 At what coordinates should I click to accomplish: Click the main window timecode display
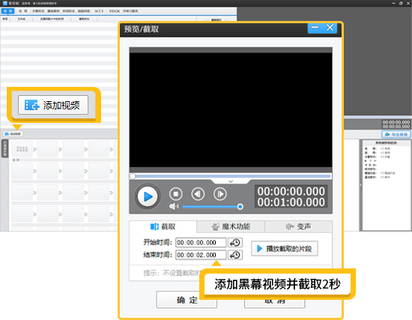coord(396,124)
